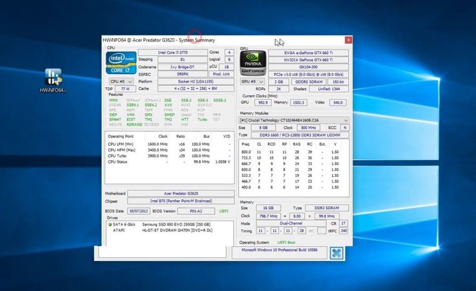Click the PCIe v3.0 x16 bus field
This screenshot has width=476, height=291.
[x=309, y=74]
